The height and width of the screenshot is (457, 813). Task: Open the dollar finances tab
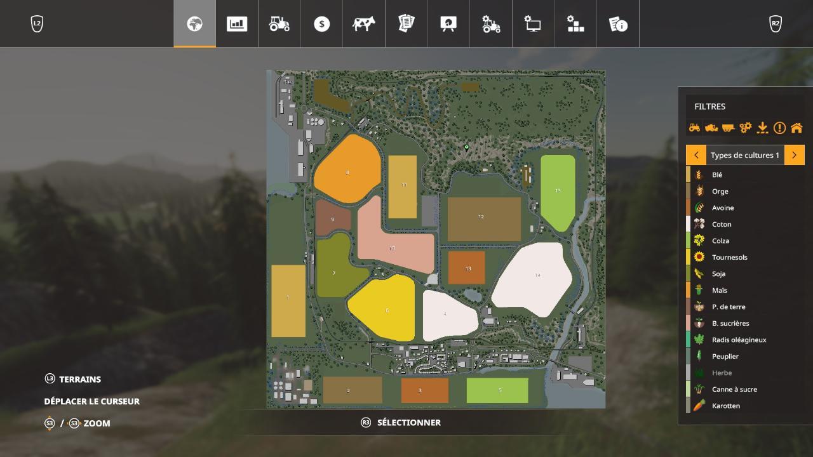click(322, 24)
